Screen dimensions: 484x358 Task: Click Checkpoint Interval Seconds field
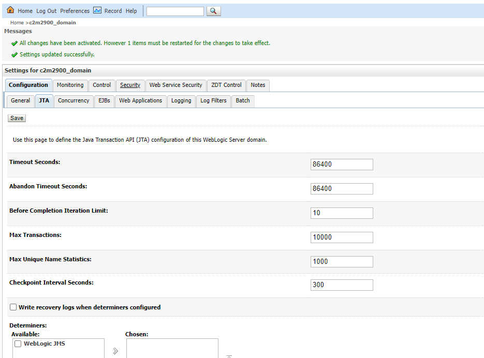click(342, 285)
